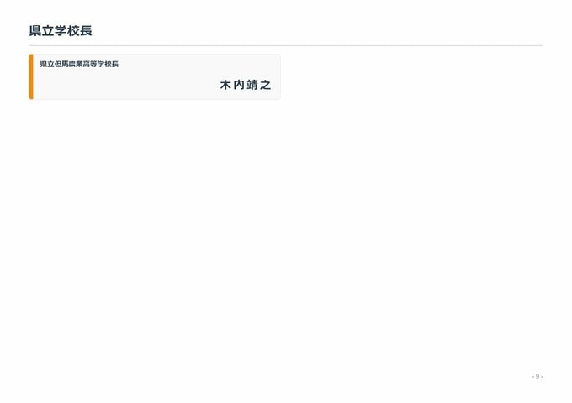Click 学校長 at the end of the heading
Screen dimensions: 572x403
73,30
